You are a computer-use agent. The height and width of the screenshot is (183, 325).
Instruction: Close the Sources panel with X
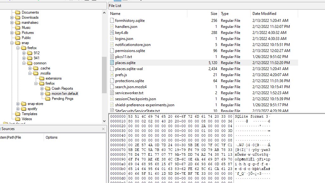point(103,129)
